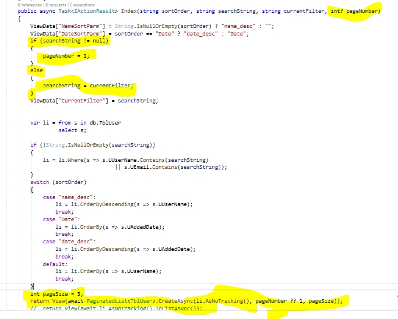Click the case "Date": label
The image size is (398, 319).
61,219
